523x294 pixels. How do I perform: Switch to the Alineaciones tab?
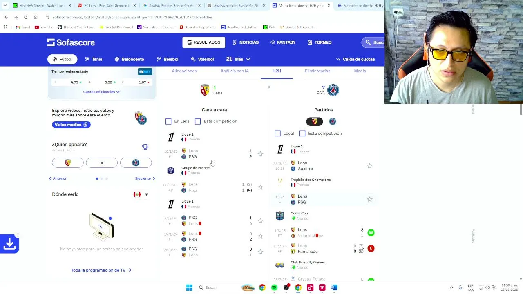(184, 71)
